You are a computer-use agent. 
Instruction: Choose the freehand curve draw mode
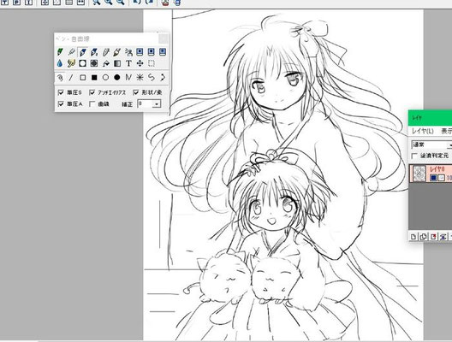[60, 78]
